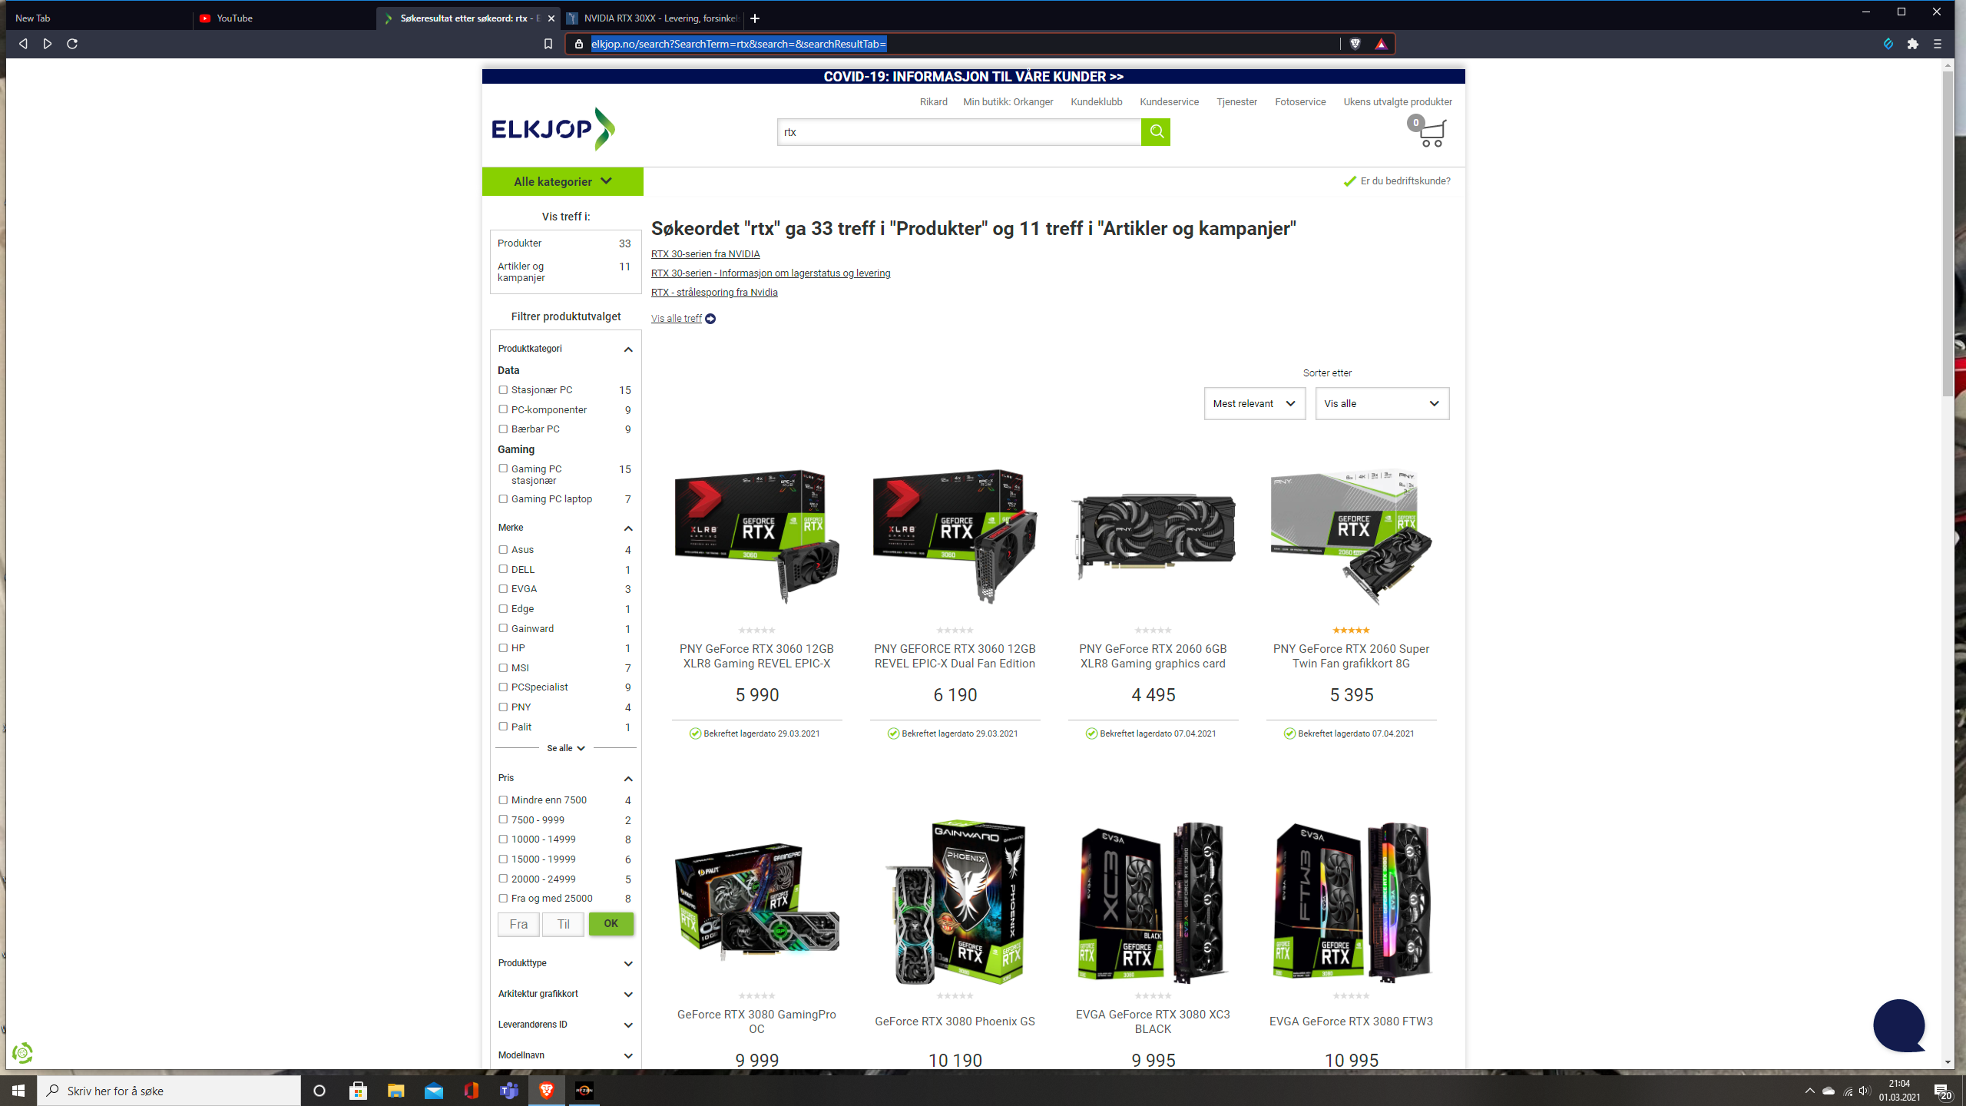Click the green search magnifier button
Image resolution: width=1966 pixels, height=1106 pixels.
coord(1155,132)
